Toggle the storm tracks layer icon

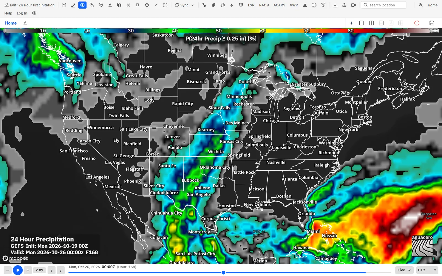coord(204,5)
